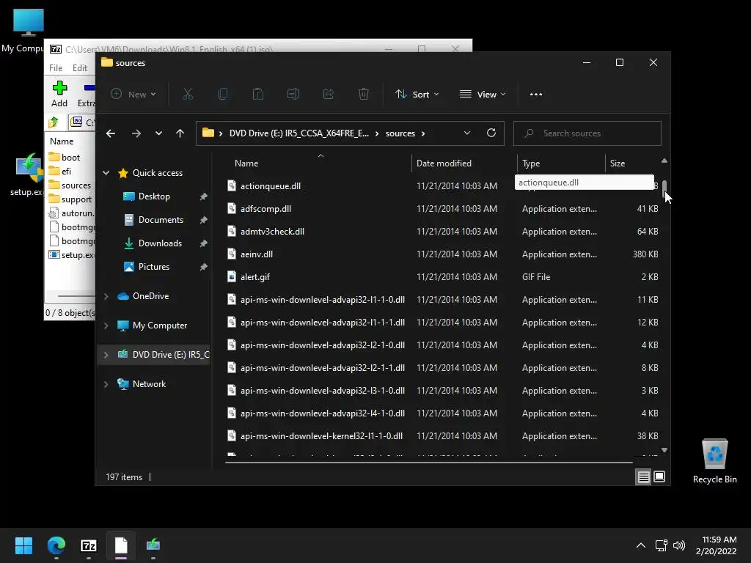Select Documents in Quick access
Image resolution: width=751 pixels, height=563 pixels.
pos(161,220)
